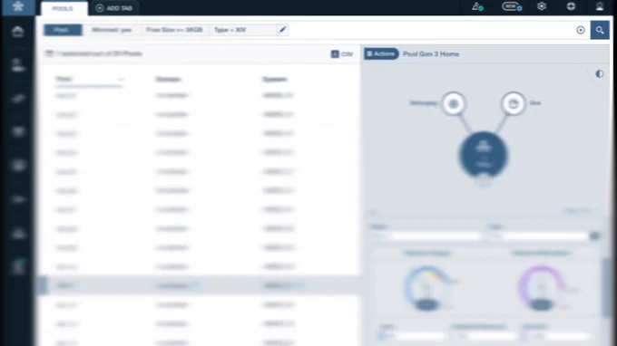Click the Domain column header
The height and width of the screenshot is (346, 617).
click(x=168, y=80)
